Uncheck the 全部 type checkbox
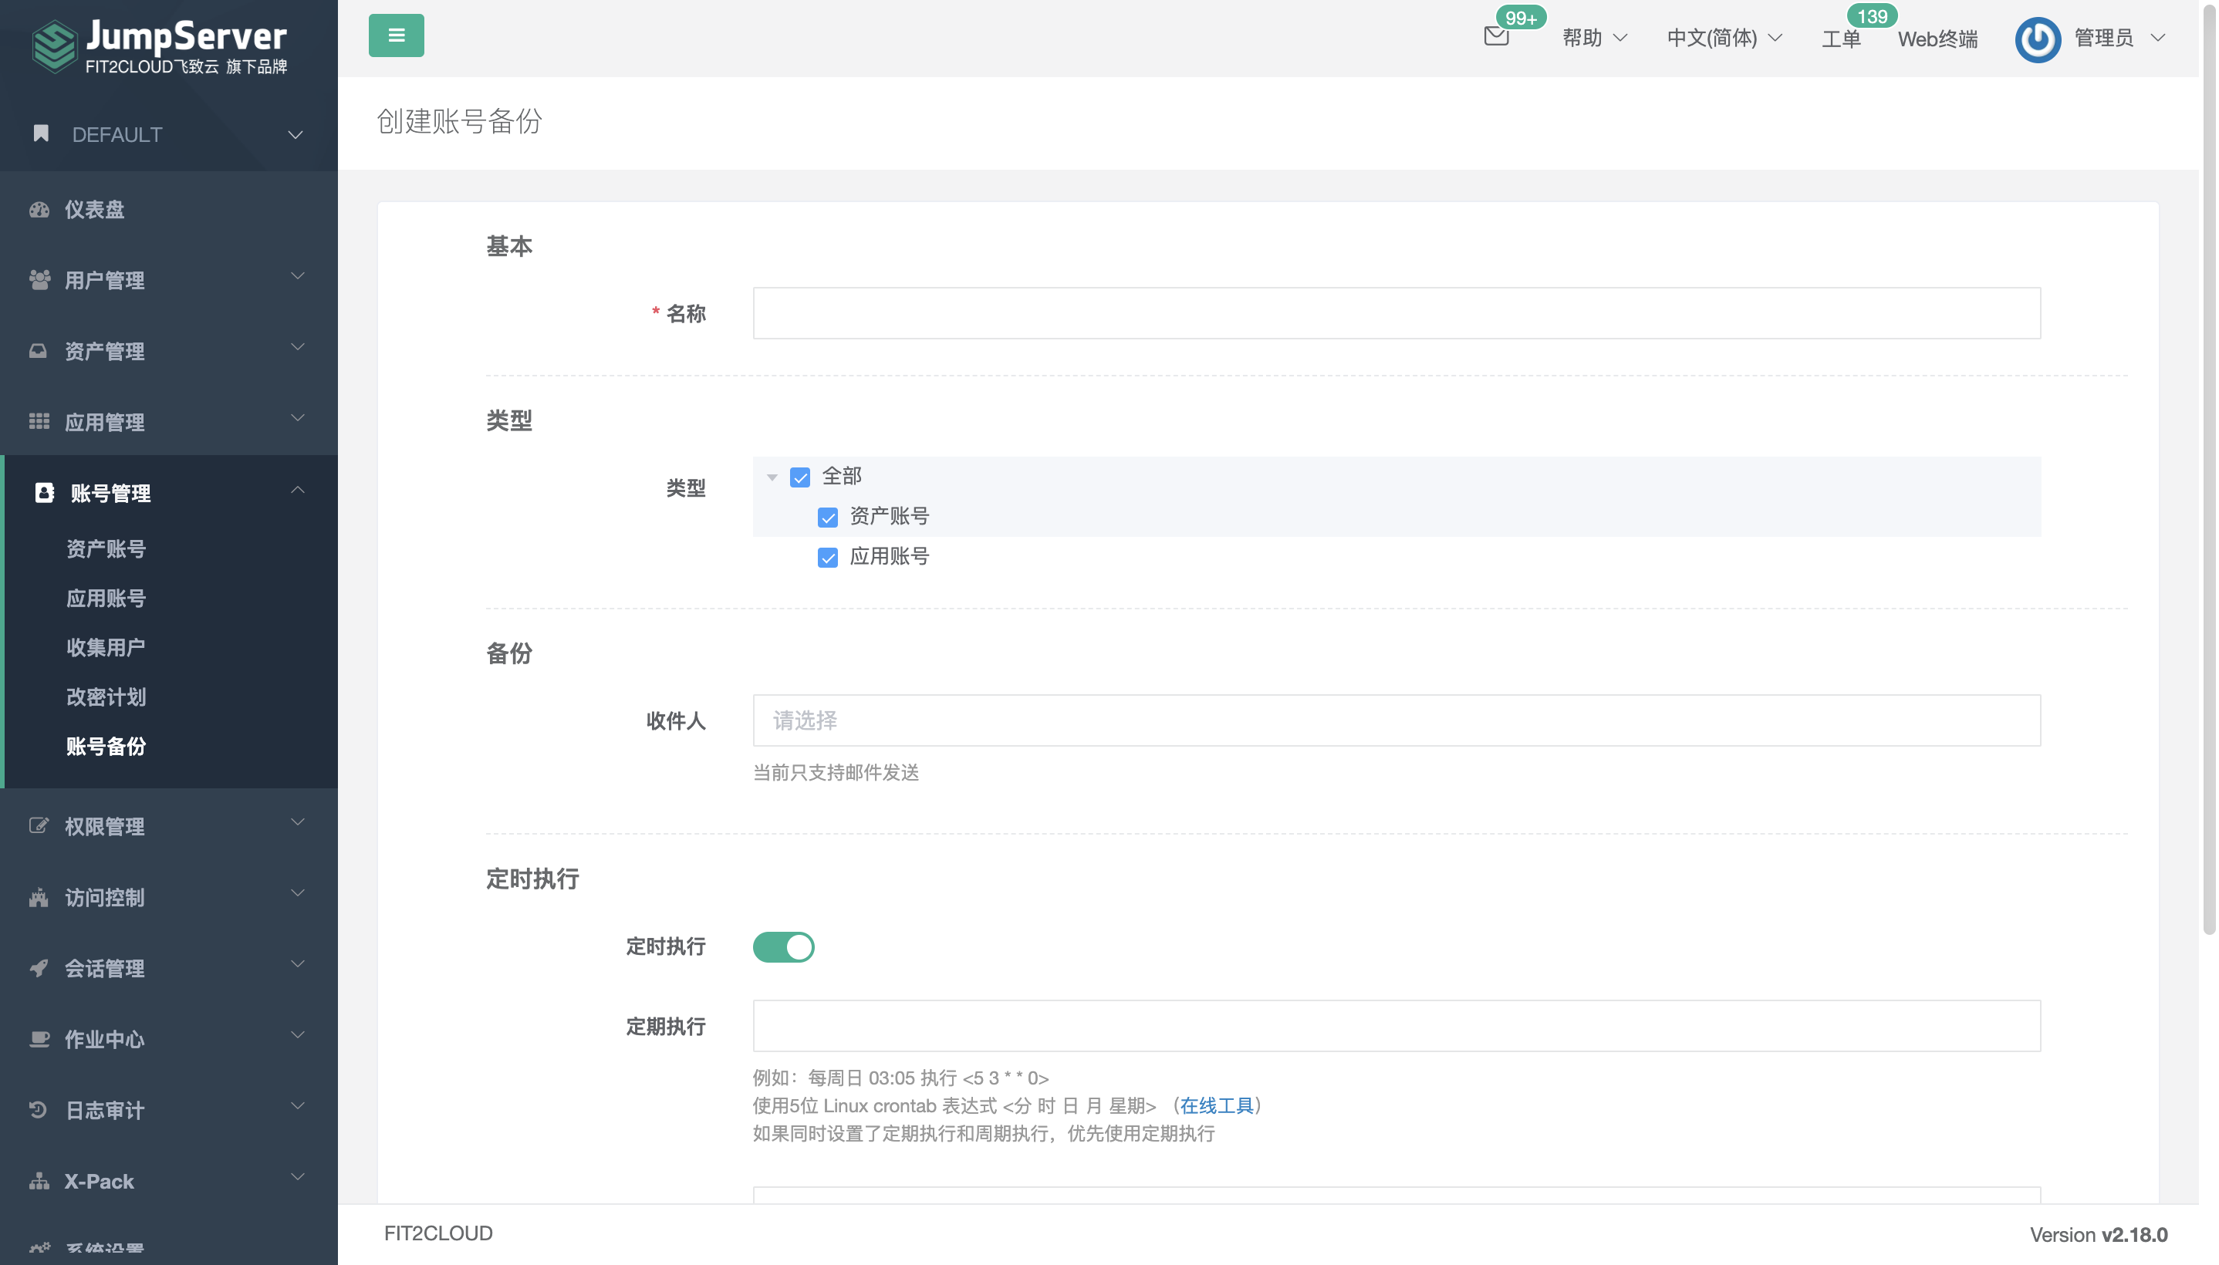Screen dimensions: 2219x1265 tap(799, 477)
